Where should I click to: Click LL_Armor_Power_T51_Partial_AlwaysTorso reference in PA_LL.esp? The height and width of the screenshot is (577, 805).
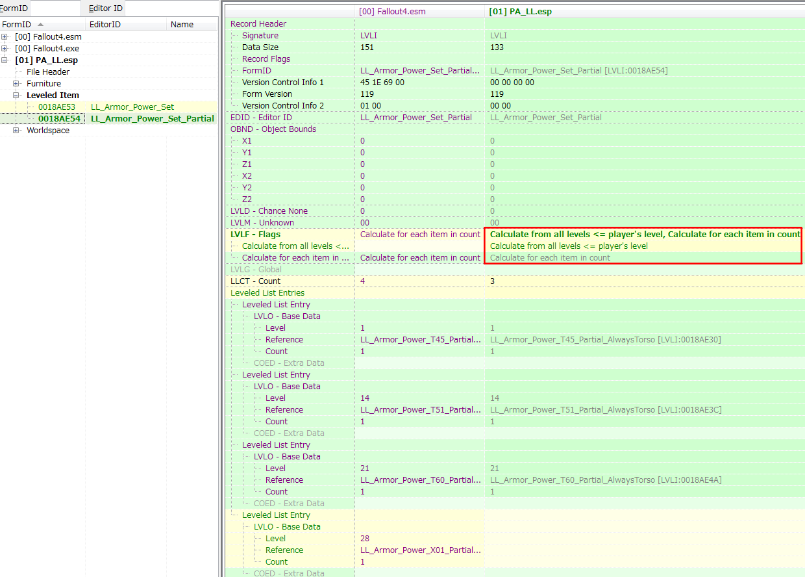click(606, 409)
